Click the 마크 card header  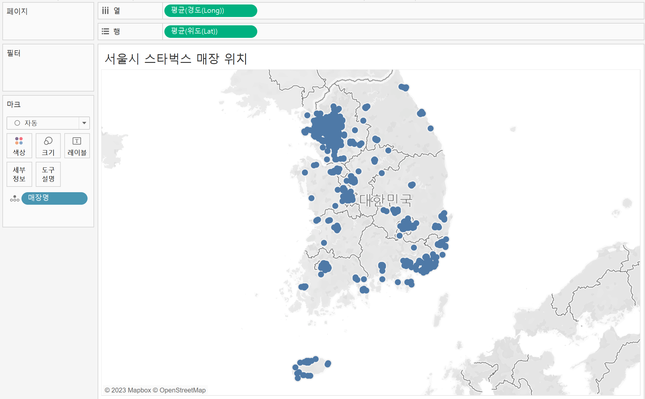click(14, 104)
